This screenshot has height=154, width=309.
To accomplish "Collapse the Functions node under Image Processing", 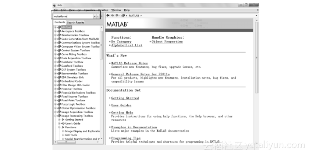I will (x=59, y=127).
